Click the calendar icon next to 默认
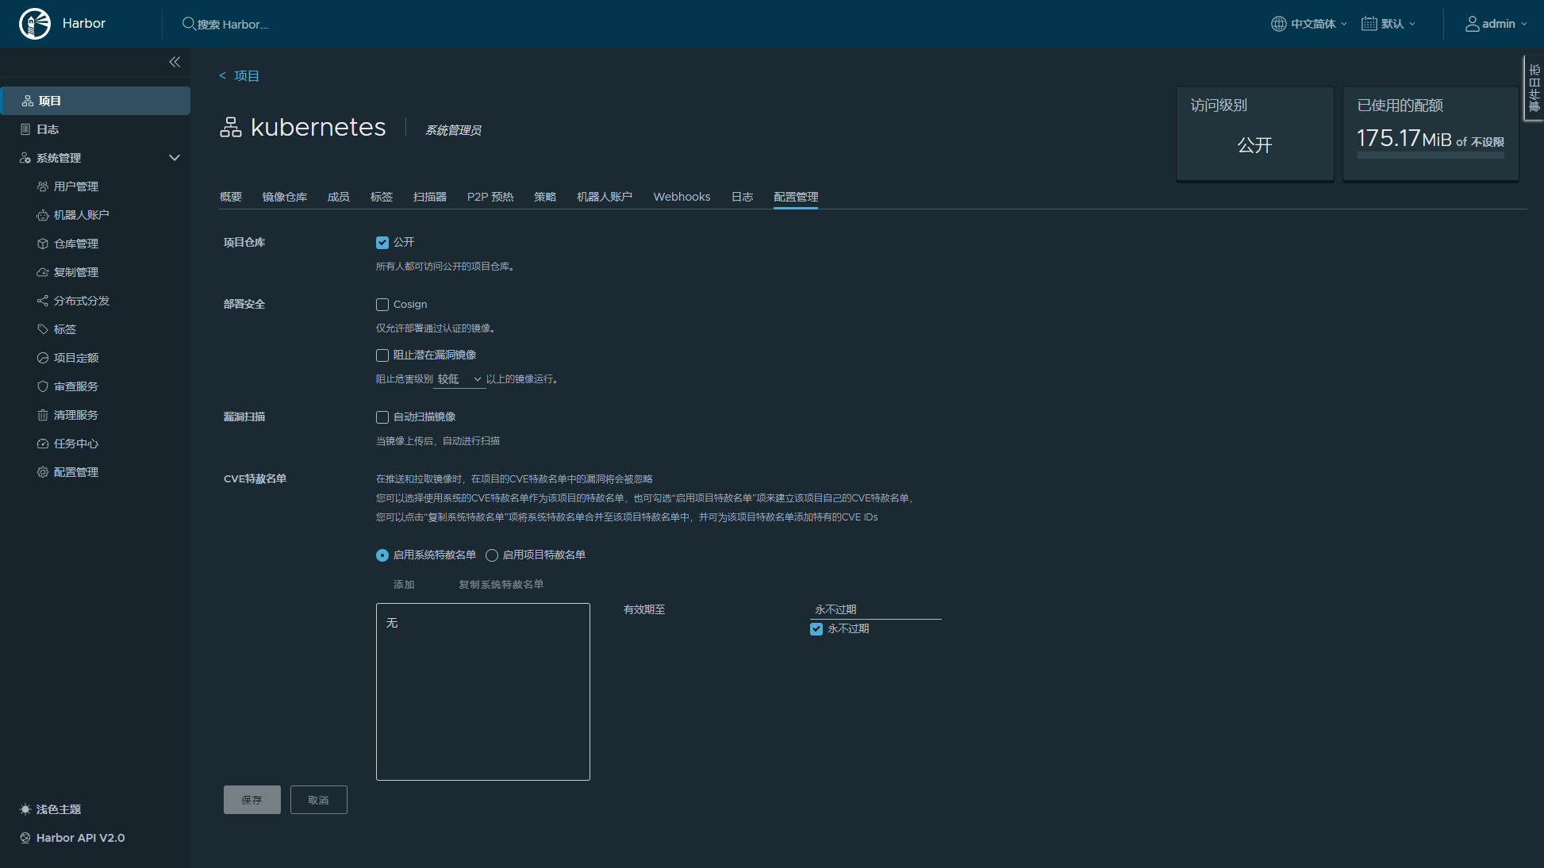1544x868 pixels. [1369, 24]
